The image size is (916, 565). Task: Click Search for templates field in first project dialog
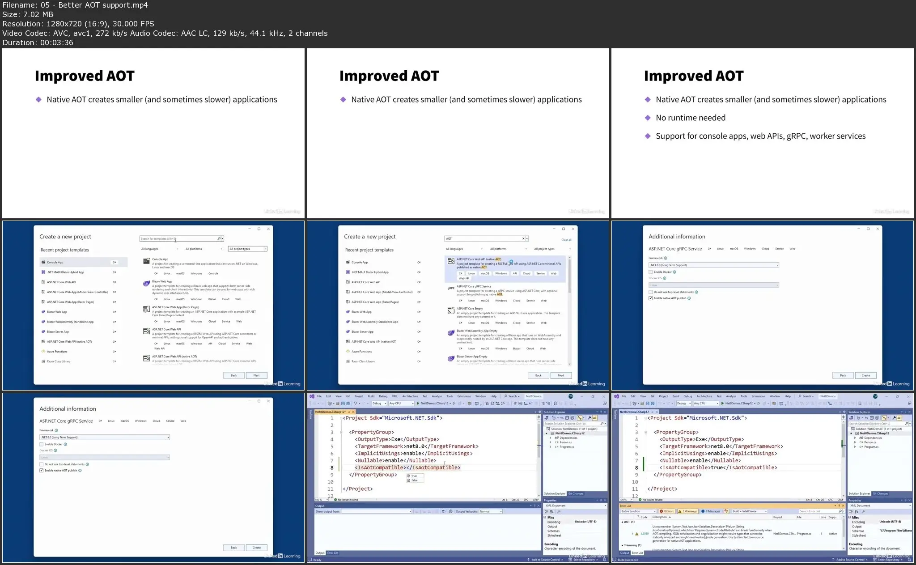click(181, 238)
